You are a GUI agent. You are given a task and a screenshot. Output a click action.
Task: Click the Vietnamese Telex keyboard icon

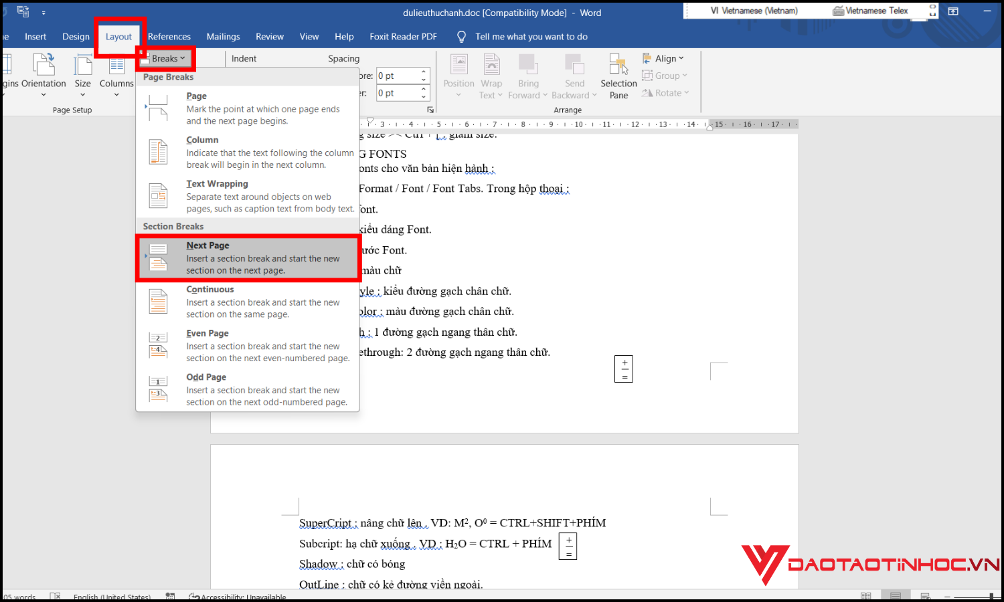[838, 11]
